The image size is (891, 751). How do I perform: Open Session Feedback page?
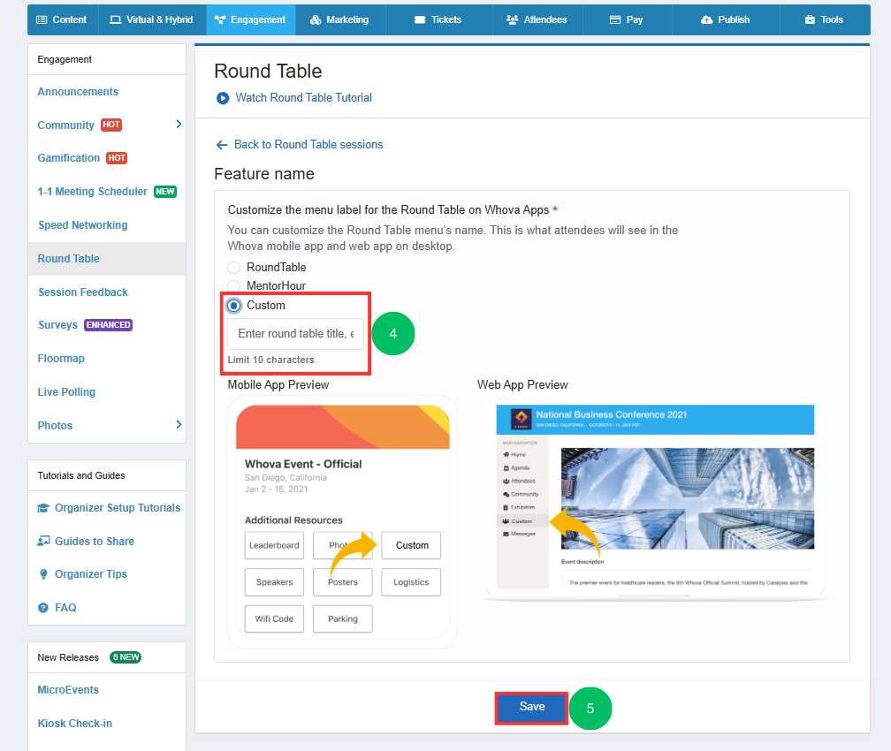click(83, 292)
